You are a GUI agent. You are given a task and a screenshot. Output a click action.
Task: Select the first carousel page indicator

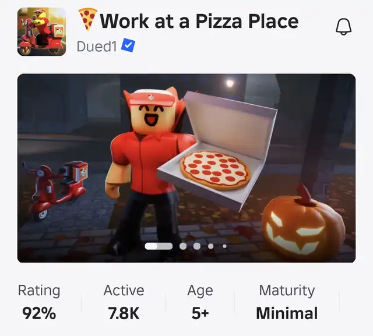click(x=159, y=246)
